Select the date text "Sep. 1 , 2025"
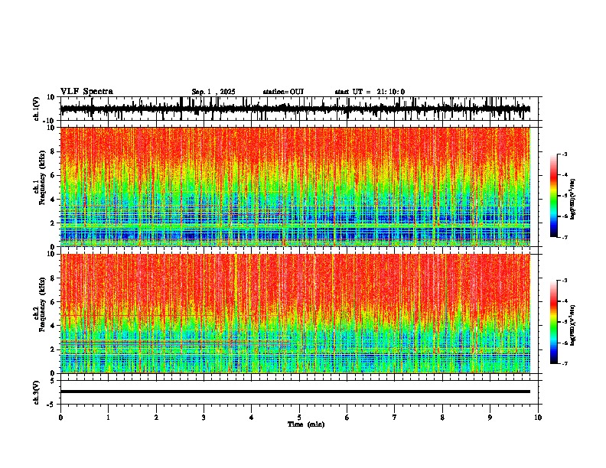Image resolution: width=606 pixels, height=468 pixels. pyautogui.click(x=213, y=92)
